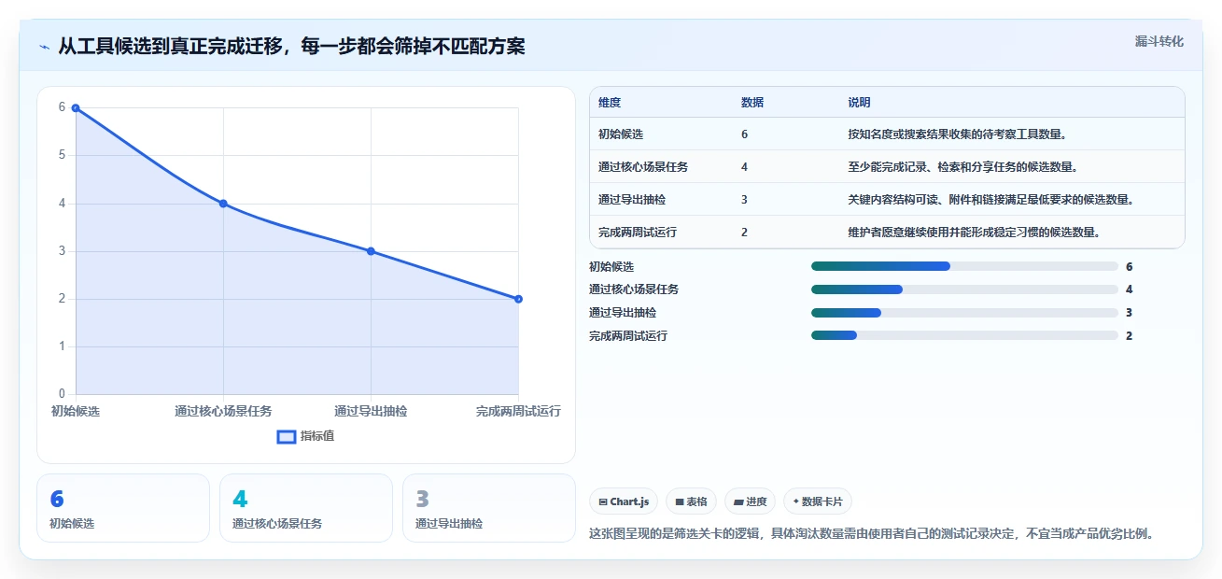Click the 初始候选 progress bar
1222x579 pixels.
[x=964, y=266]
